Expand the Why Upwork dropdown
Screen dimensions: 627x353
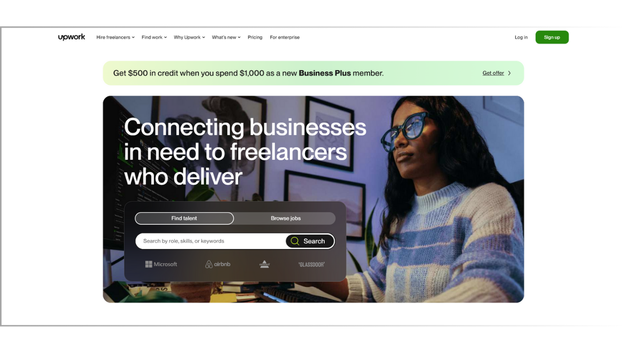[x=189, y=37]
